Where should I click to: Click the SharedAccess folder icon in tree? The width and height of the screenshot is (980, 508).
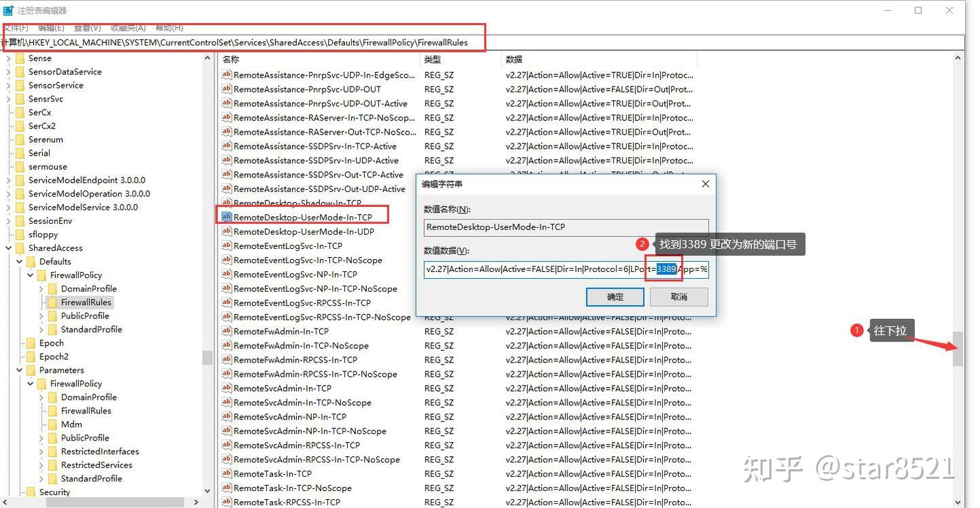click(20, 248)
